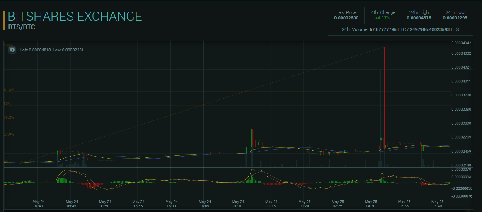Click time label May 25 00:20

(x=304, y=204)
